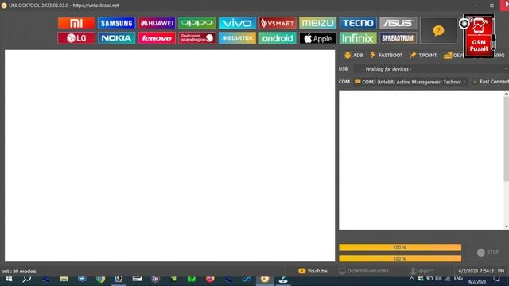Select the Infinix brand logo
Screen dimensions: 509x286
tap(358, 38)
